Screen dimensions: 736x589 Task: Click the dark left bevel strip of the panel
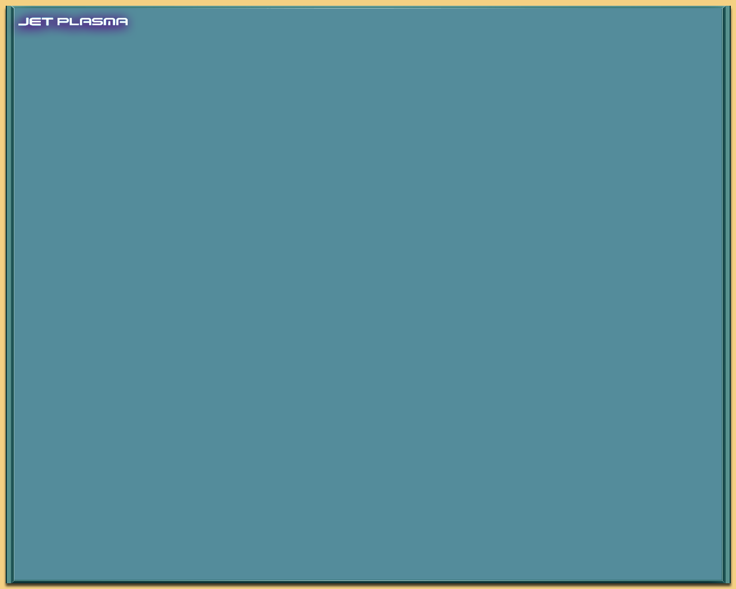[10, 294]
